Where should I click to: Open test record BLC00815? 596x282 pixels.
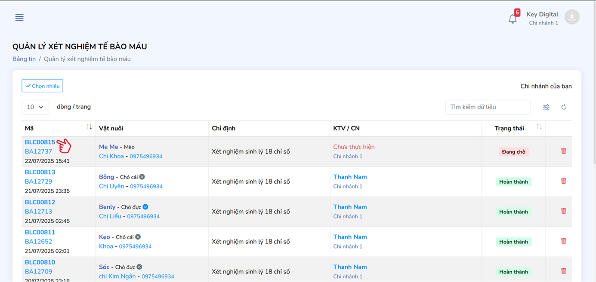coord(40,142)
